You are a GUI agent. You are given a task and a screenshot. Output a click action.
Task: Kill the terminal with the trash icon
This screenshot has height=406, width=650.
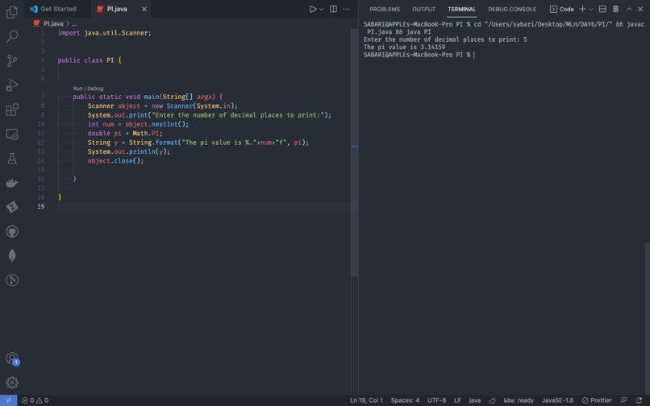tap(615, 9)
